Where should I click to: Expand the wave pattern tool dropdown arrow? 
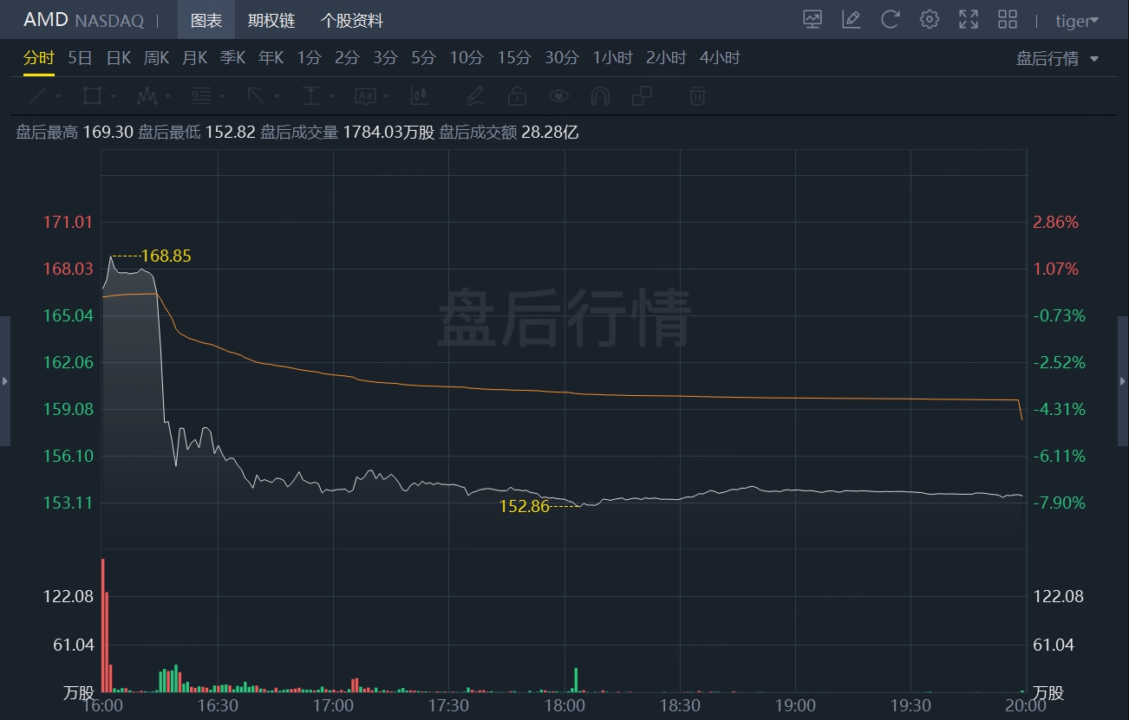coord(167,96)
